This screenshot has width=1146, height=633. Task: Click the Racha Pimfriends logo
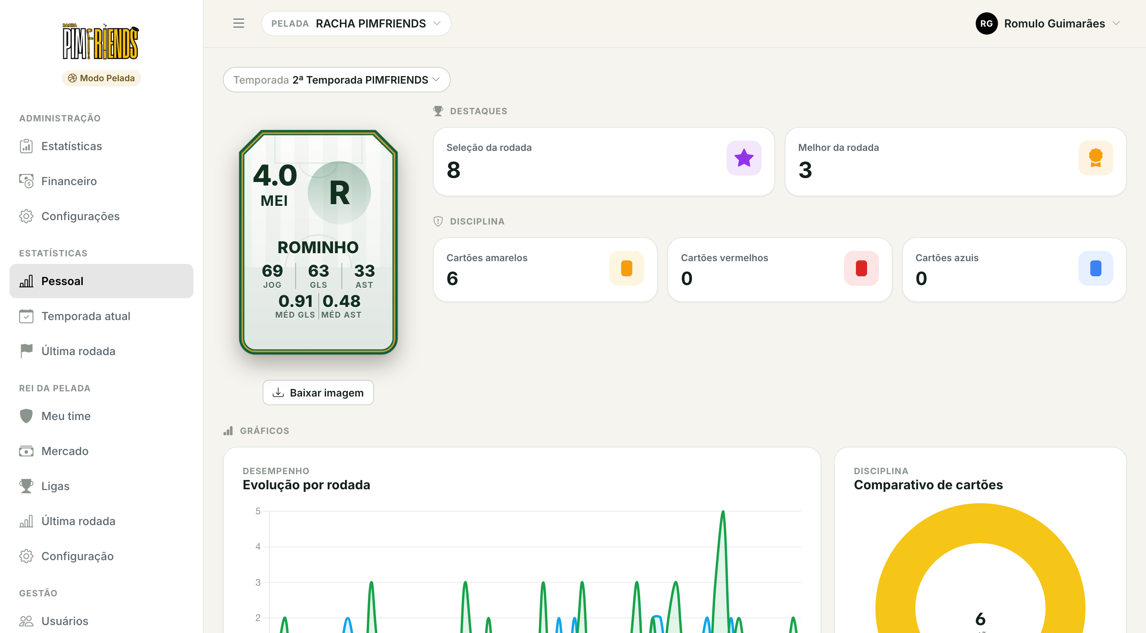[x=101, y=41]
